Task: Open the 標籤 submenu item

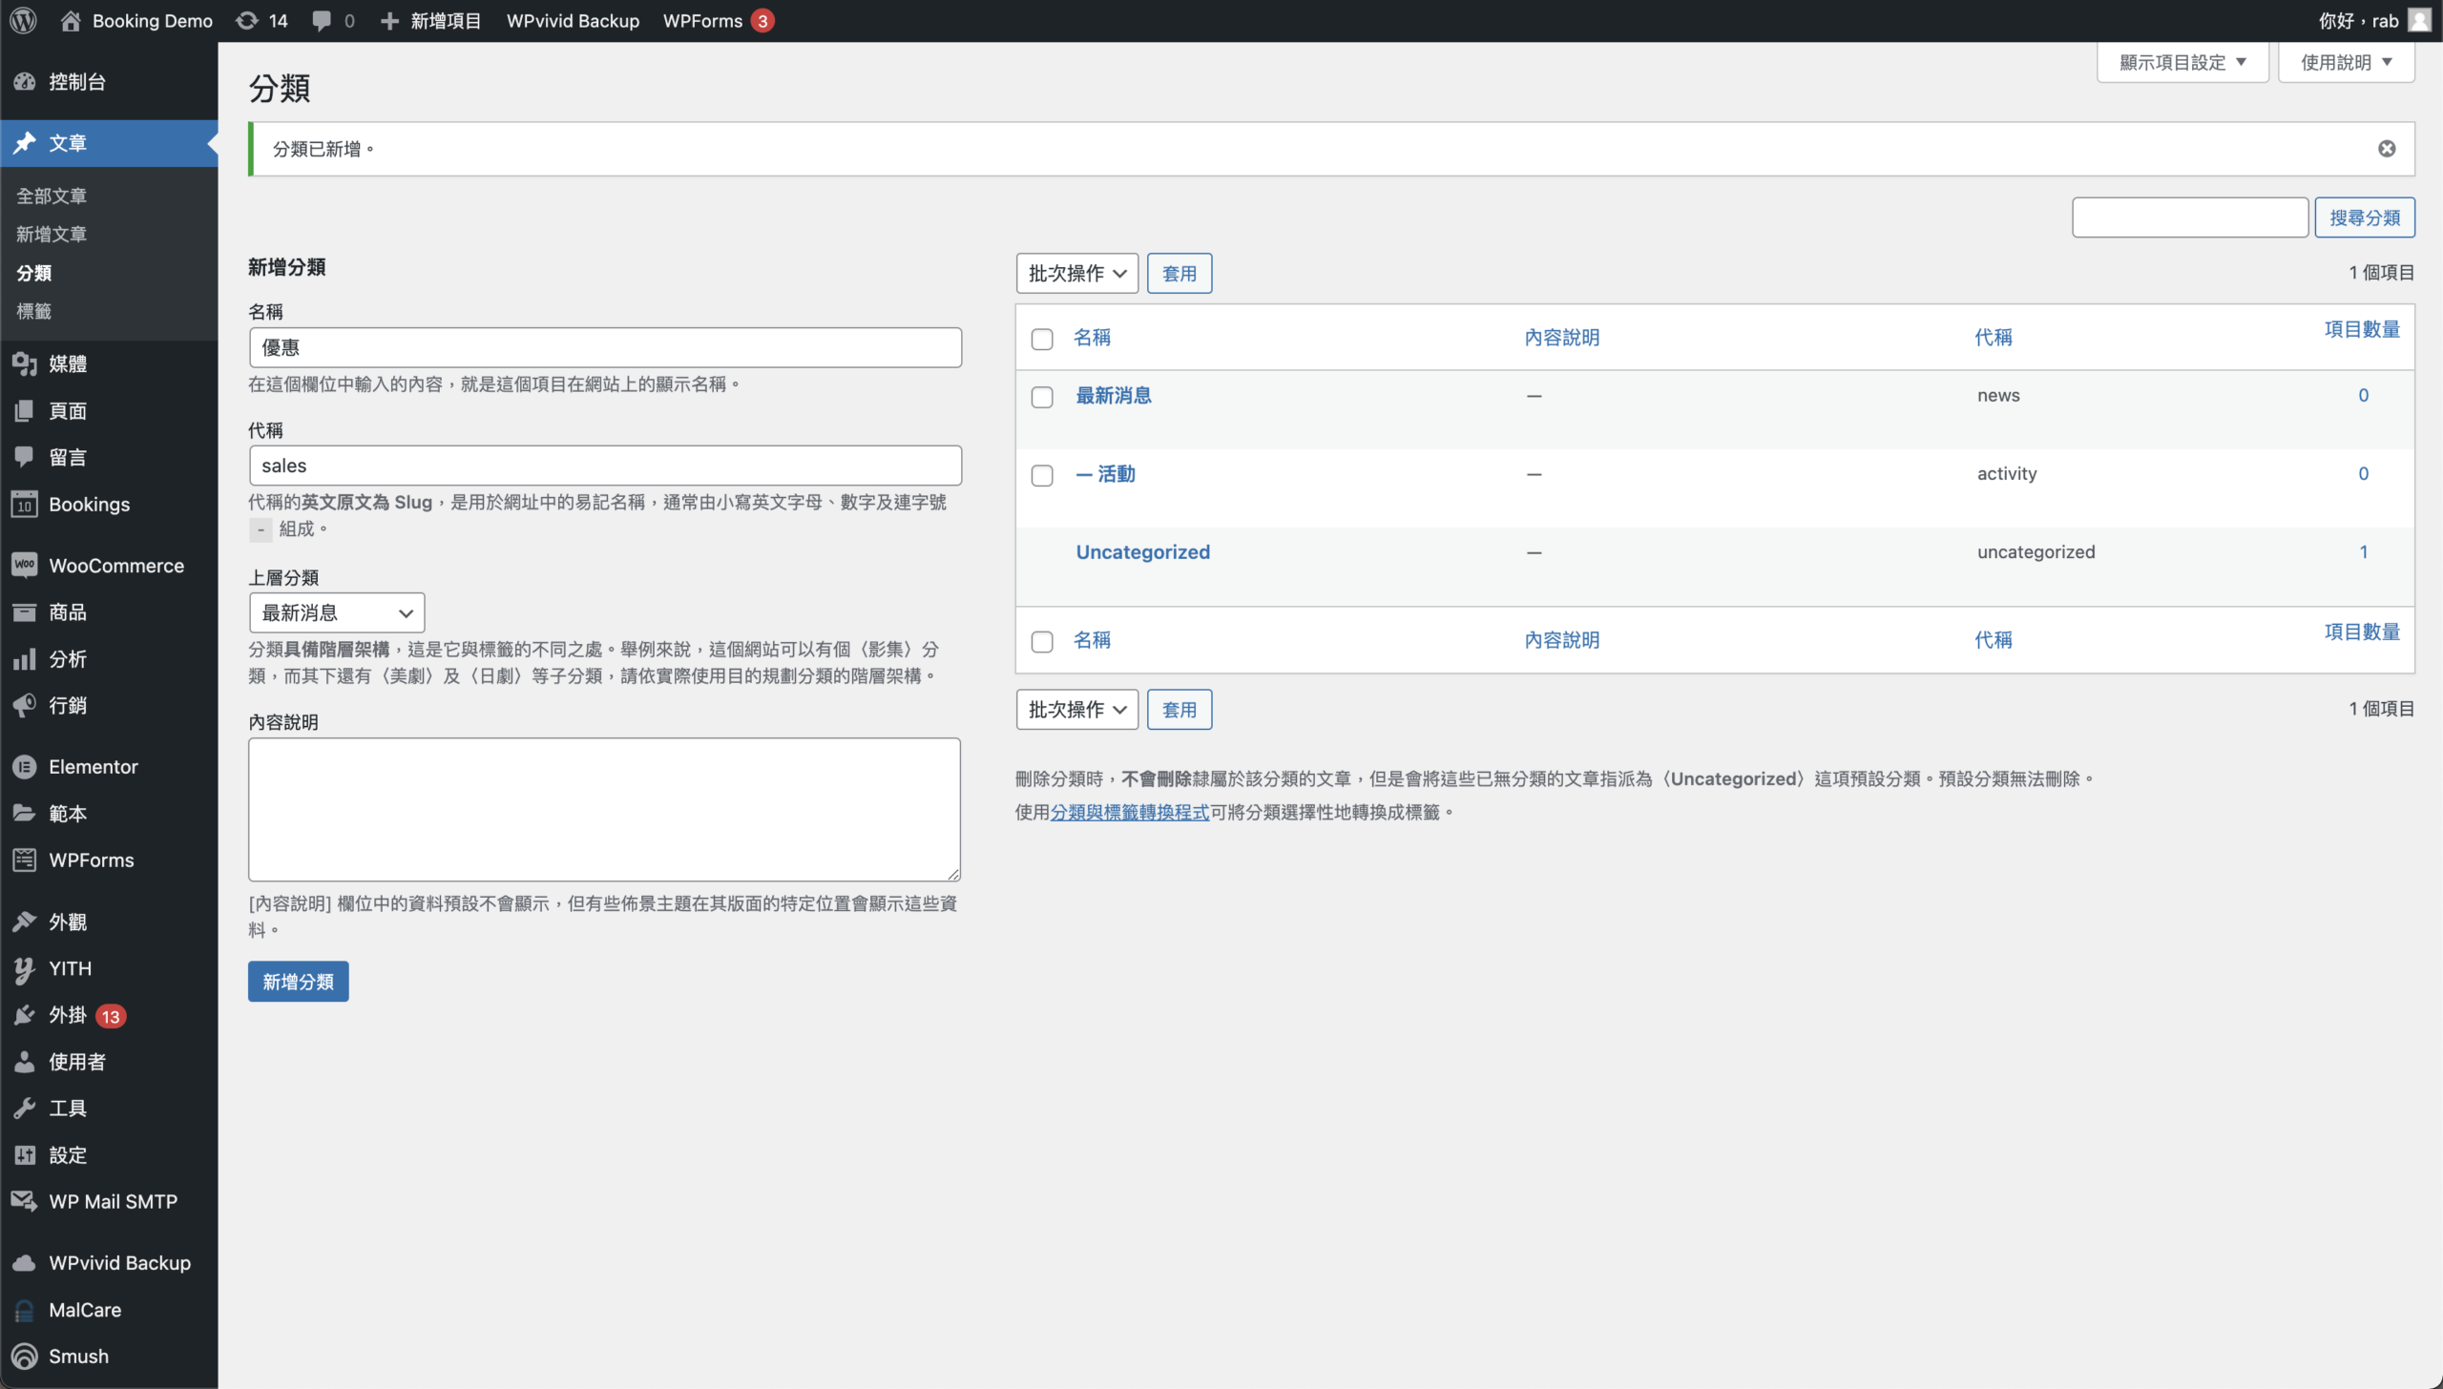Action: (34, 311)
